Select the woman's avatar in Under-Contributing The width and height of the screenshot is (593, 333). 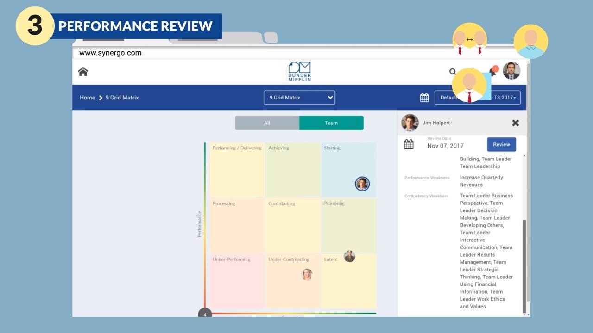307,274
